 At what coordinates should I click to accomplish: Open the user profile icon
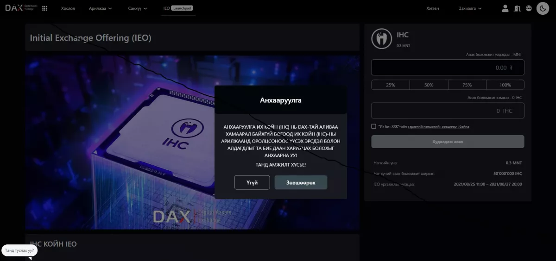(x=505, y=8)
